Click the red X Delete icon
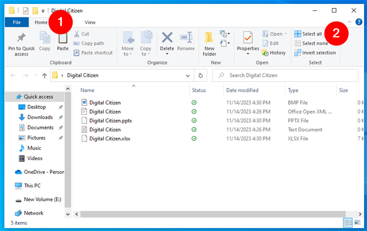Viewport: 367px width, 231px height. 167,37
